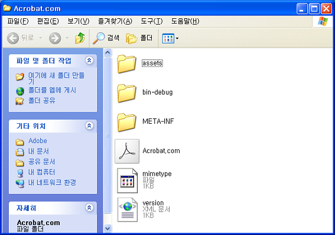335x235 pixels.
Task: Select the bin-debug folder icon
Action: pyautogui.click(x=126, y=93)
